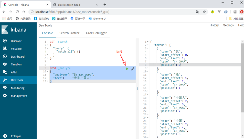Click the editor pane splitter handle dots

137,89
